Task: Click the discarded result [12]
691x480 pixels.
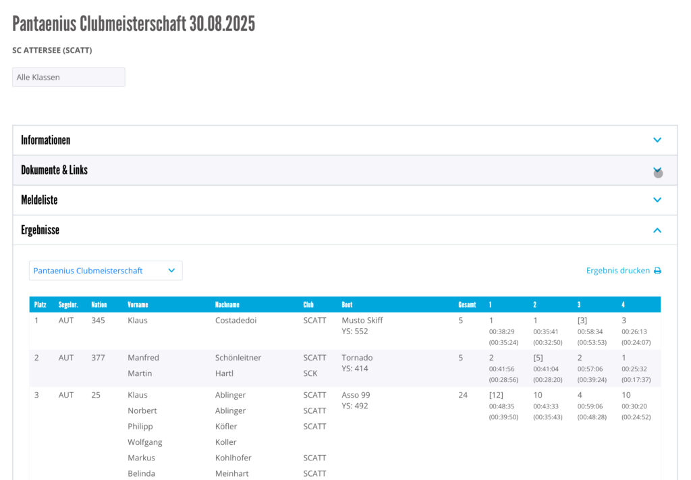Action: point(496,395)
